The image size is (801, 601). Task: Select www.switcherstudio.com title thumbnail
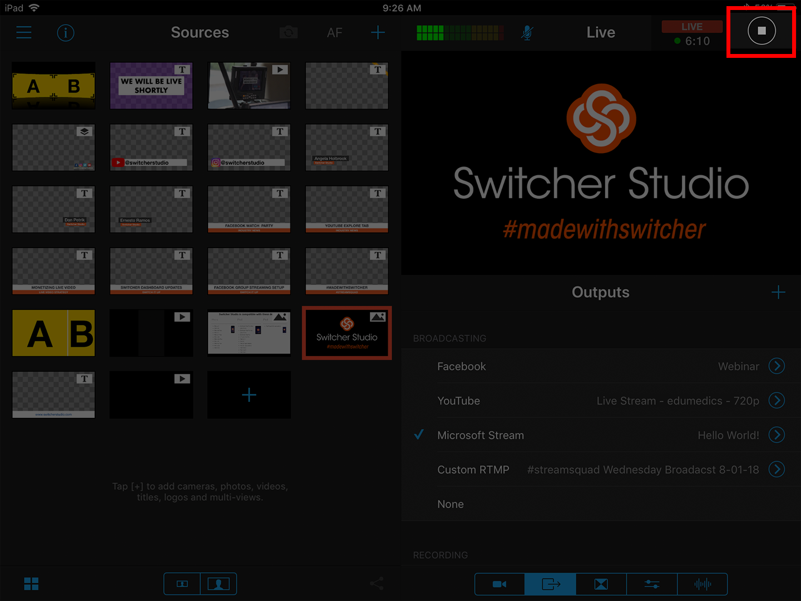pos(53,395)
